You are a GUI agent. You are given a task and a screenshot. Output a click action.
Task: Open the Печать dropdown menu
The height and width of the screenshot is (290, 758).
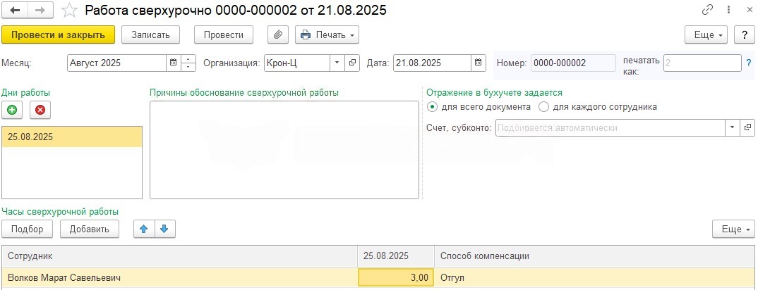point(327,34)
